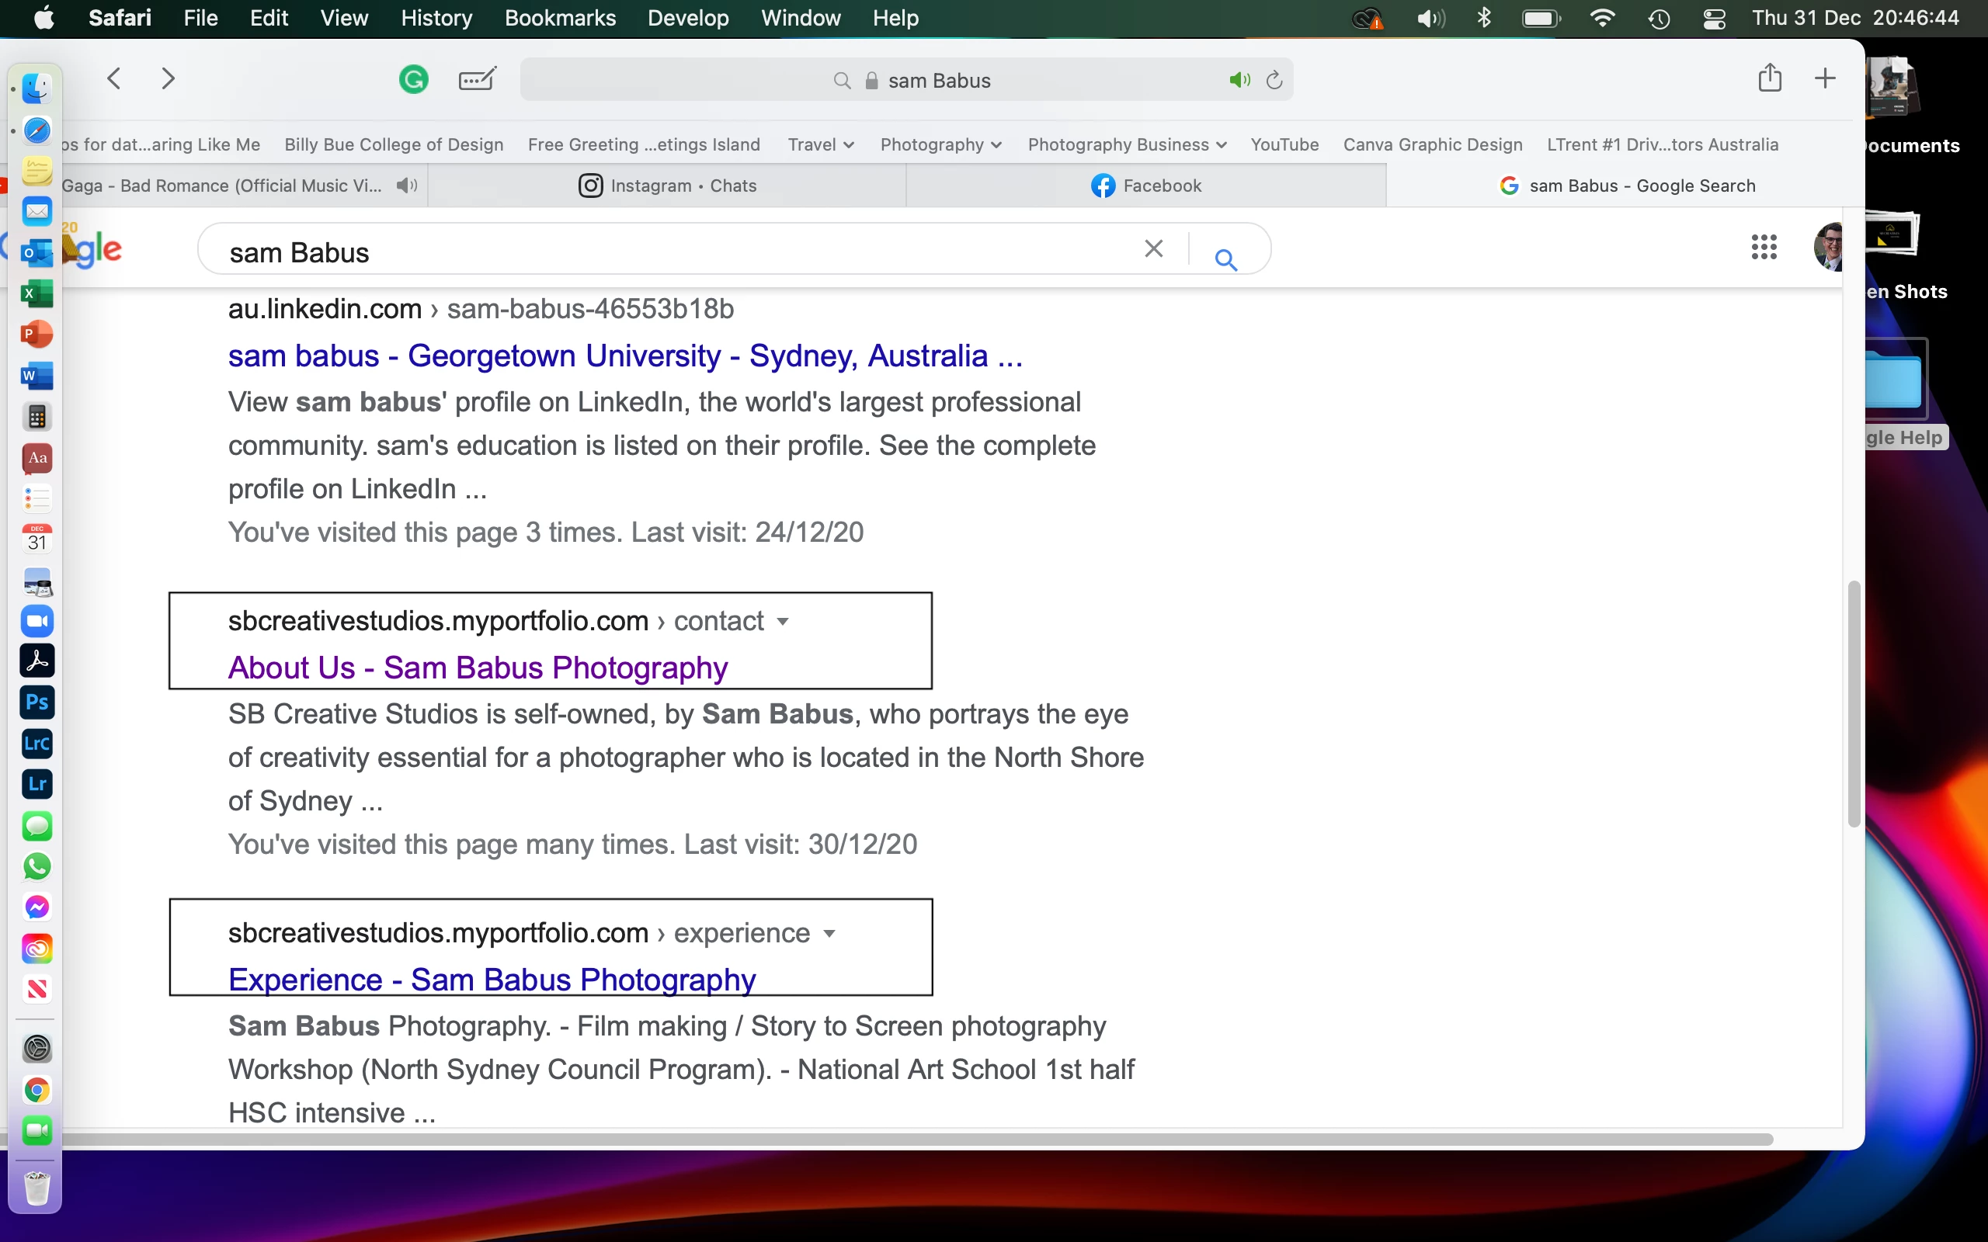The height and width of the screenshot is (1242, 1988).
Task: Open the Google apps grid icon
Action: (x=1764, y=248)
